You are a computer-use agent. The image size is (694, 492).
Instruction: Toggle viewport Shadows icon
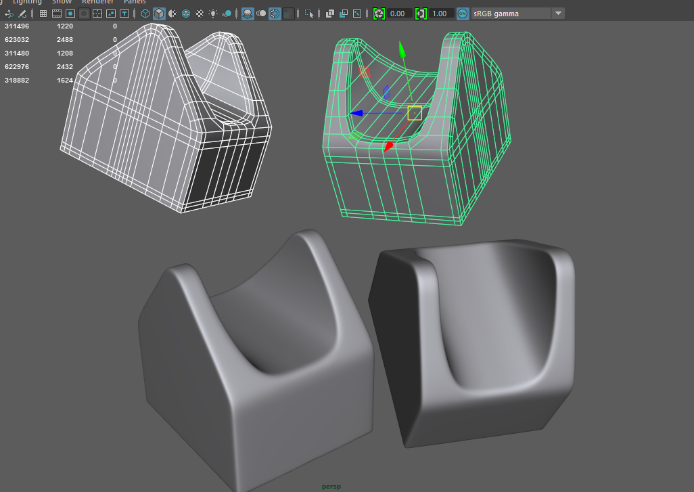click(x=227, y=14)
